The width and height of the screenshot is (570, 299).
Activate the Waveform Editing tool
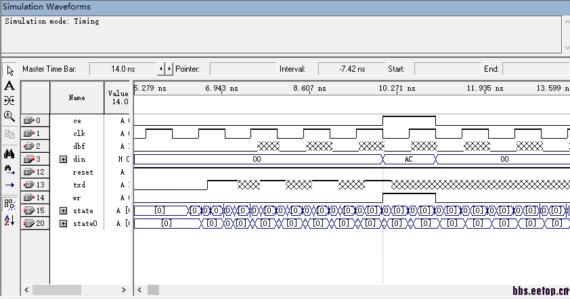[x=9, y=100]
